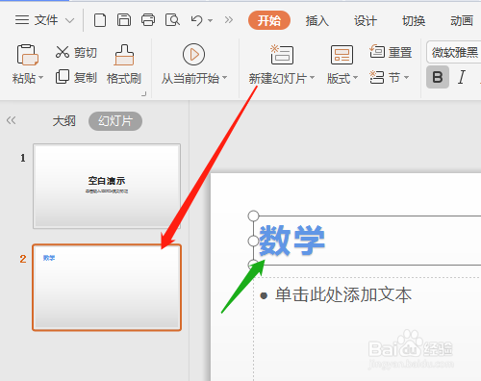The image size is (481, 381).
Task: Collapse the slide panel with double chevron
Action: [x=11, y=120]
